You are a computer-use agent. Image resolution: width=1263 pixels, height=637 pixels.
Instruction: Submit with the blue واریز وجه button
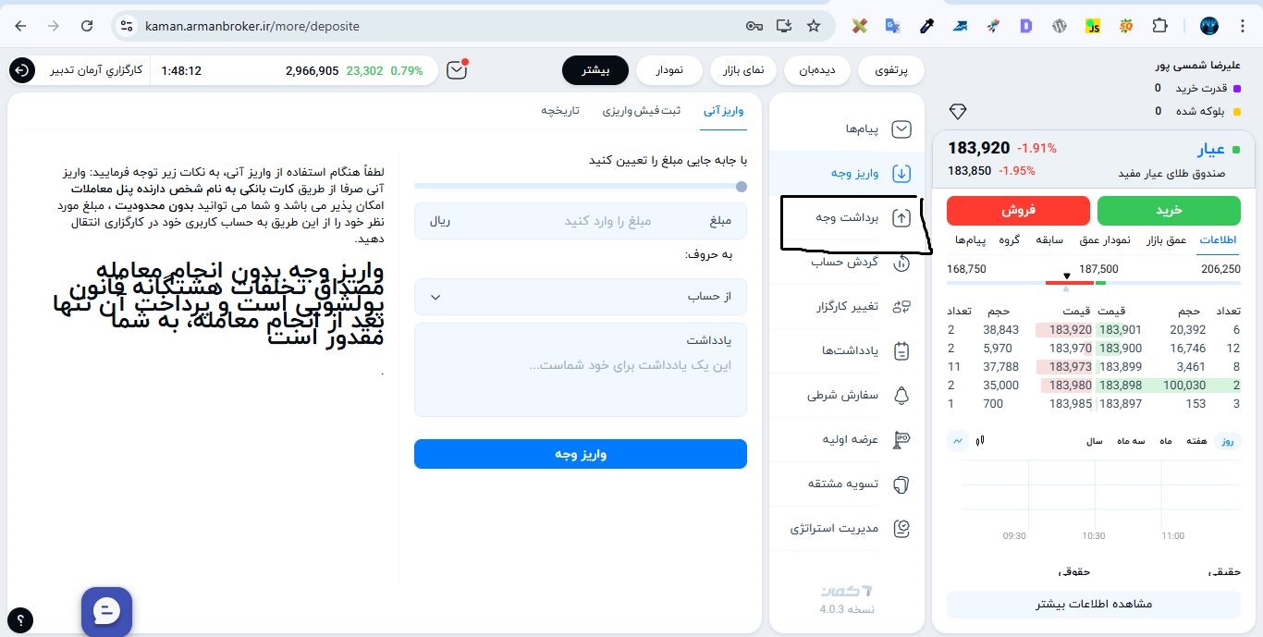(x=581, y=454)
